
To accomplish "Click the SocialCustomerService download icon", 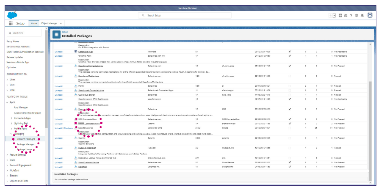I will (x=76, y=163).
